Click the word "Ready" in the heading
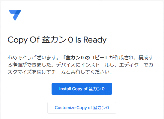The width and height of the screenshot is (164, 119). click(x=95, y=40)
